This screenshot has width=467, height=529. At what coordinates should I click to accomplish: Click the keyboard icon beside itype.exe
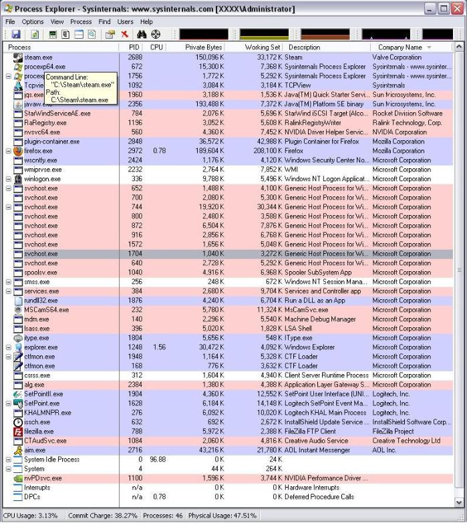click(18, 338)
